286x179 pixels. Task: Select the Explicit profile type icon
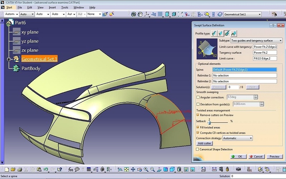pos(214,33)
